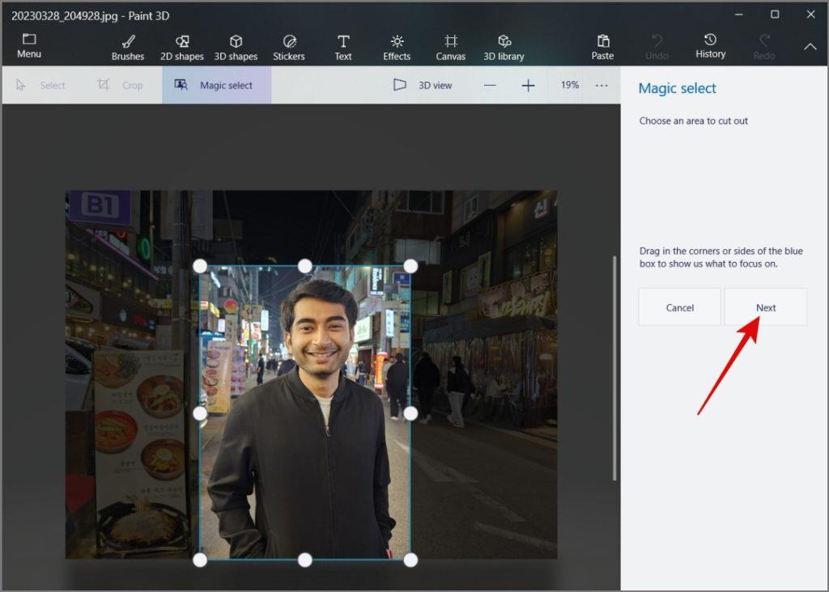The image size is (829, 592).
Task: Open the 3D library
Action: [x=504, y=48]
